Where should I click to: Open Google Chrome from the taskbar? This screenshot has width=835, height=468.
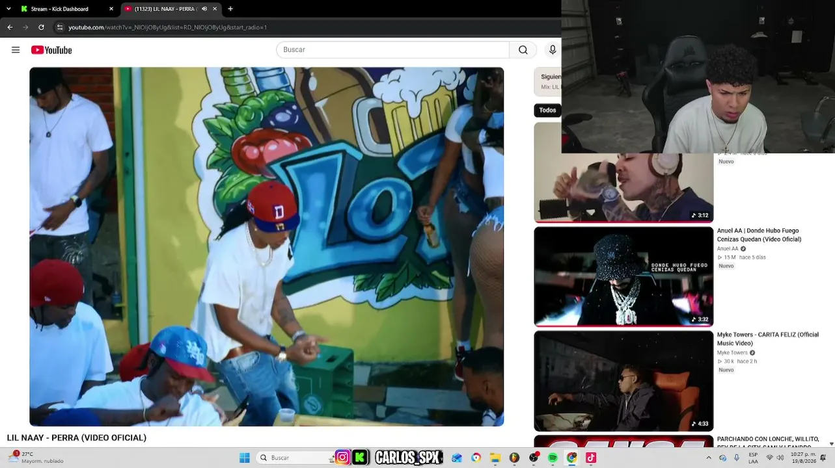[x=571, y=458]
